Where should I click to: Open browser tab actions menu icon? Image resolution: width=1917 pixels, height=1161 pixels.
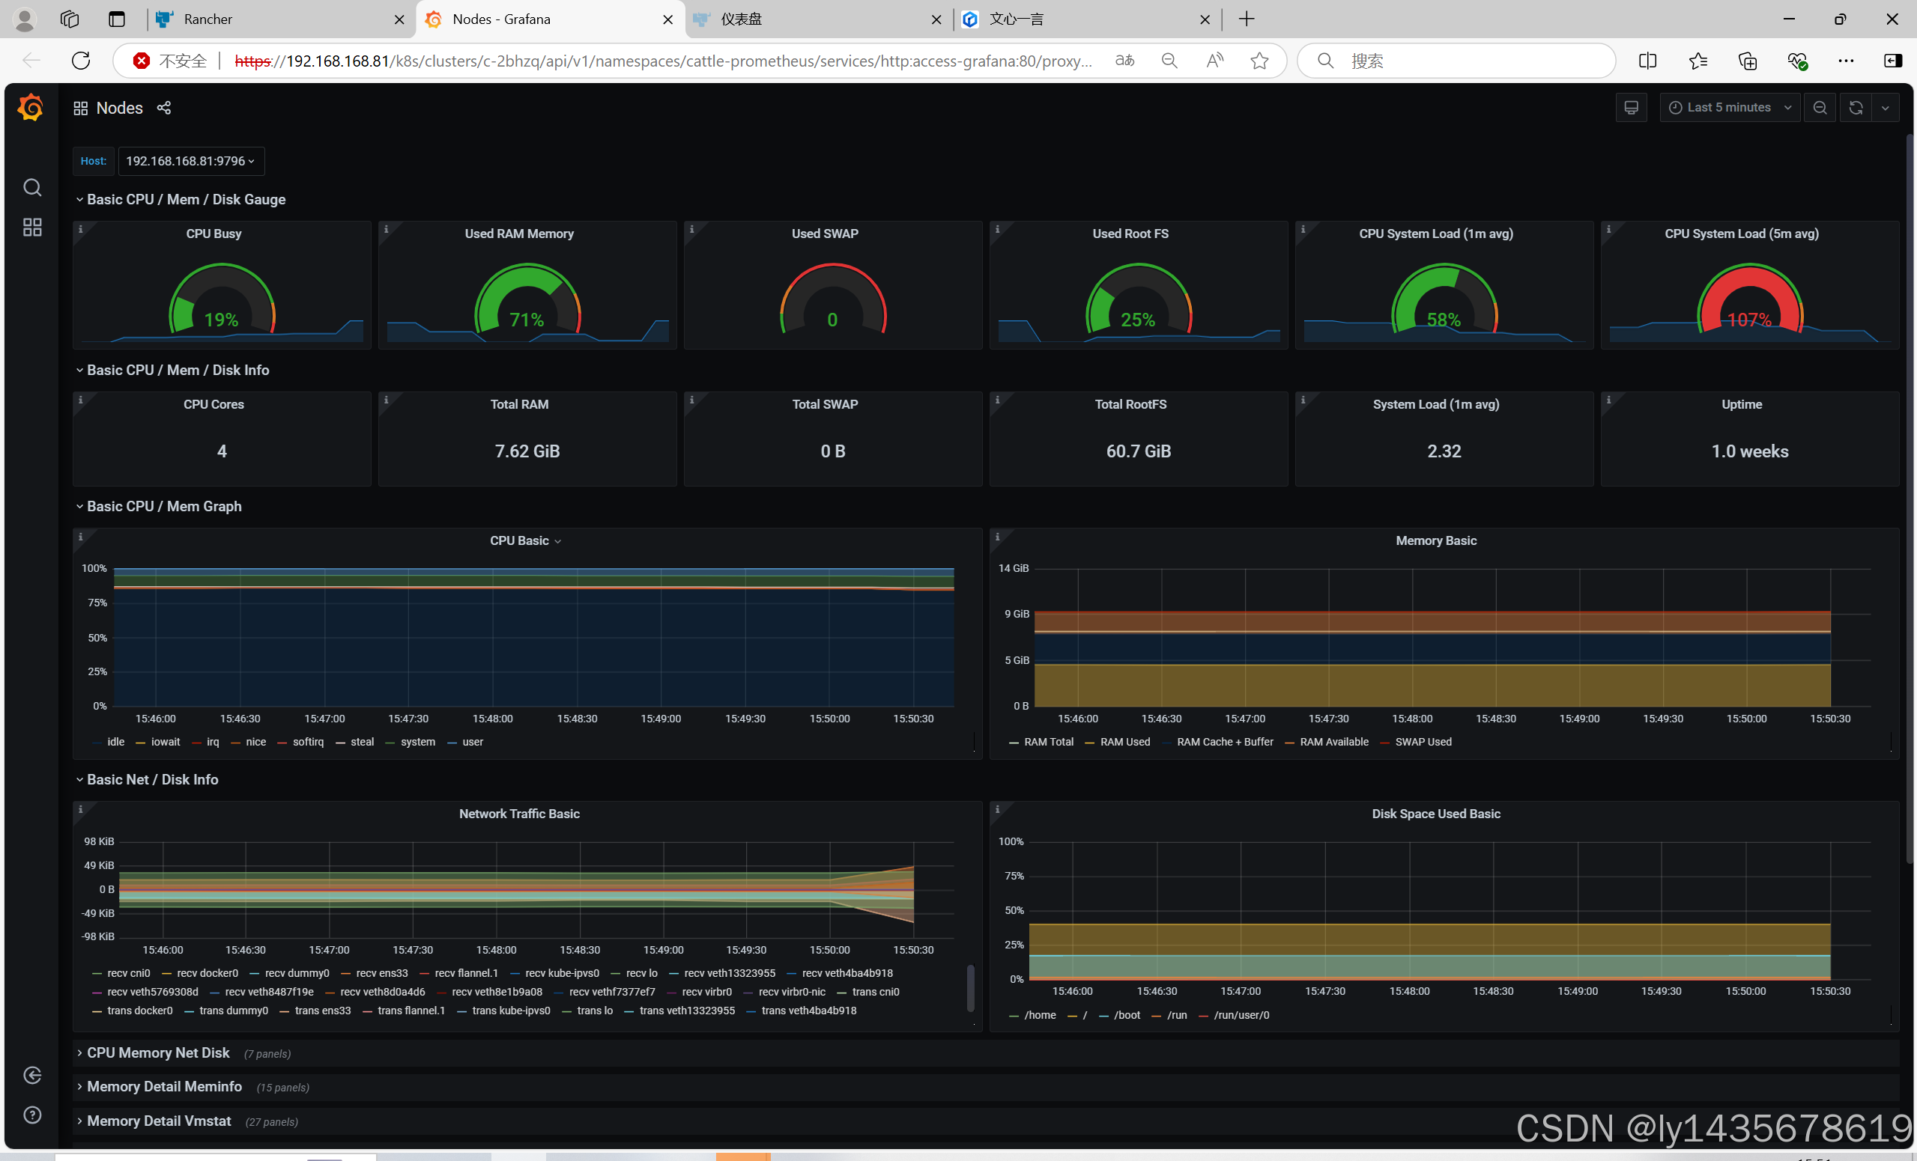pos(117,19)
